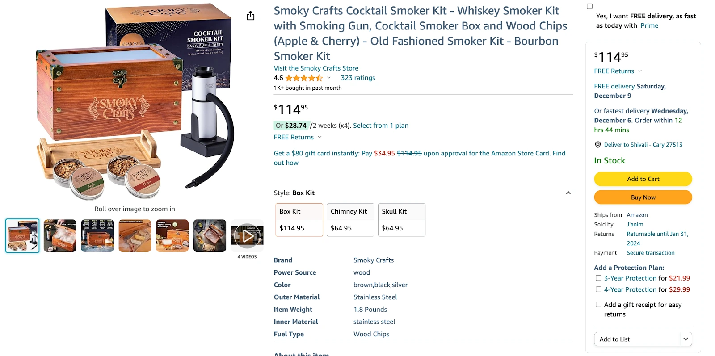The image size is (715, 356).
Task: Click the share icon above product image
Action: [250, 16]
